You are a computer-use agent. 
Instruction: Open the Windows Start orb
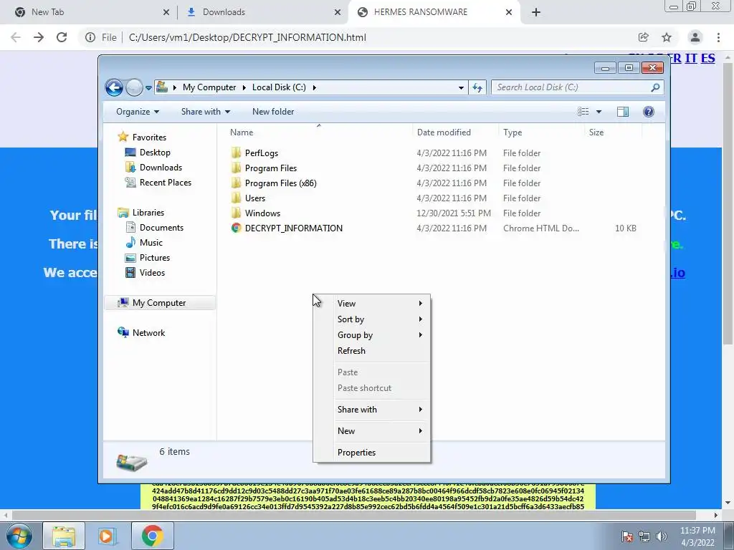[19, 536]
